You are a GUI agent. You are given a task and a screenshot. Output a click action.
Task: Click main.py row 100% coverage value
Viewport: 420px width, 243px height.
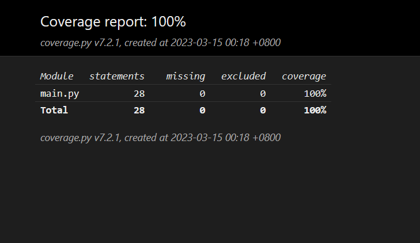point(315,93)
